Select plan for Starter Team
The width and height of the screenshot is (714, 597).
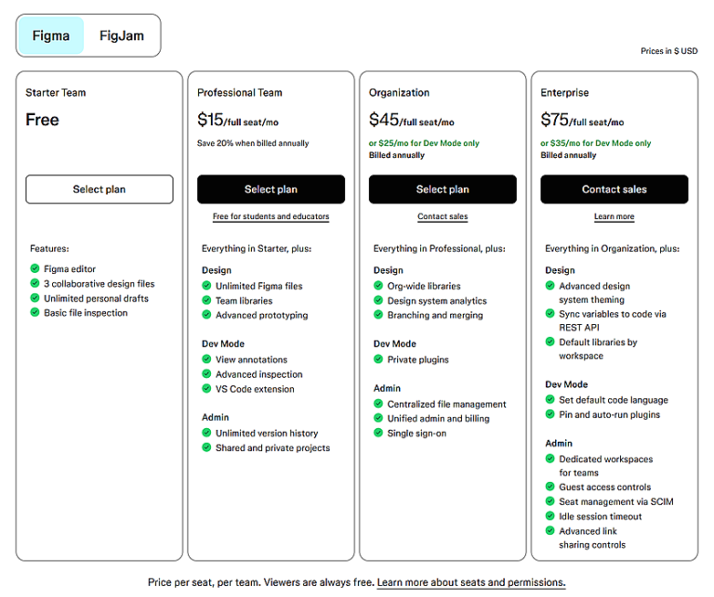click(99, 189)
